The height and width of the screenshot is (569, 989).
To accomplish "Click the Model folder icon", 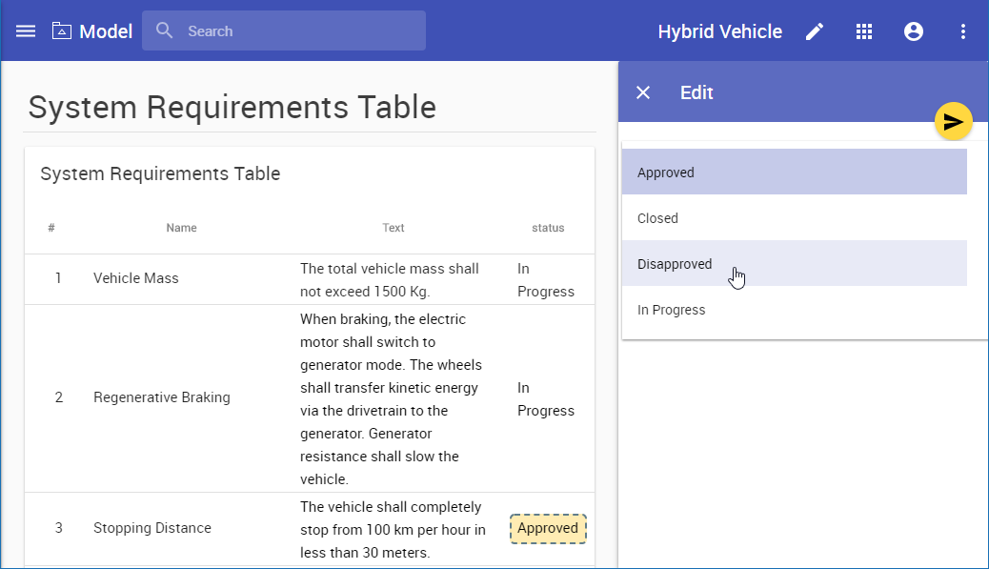I will tap(62, 31).
